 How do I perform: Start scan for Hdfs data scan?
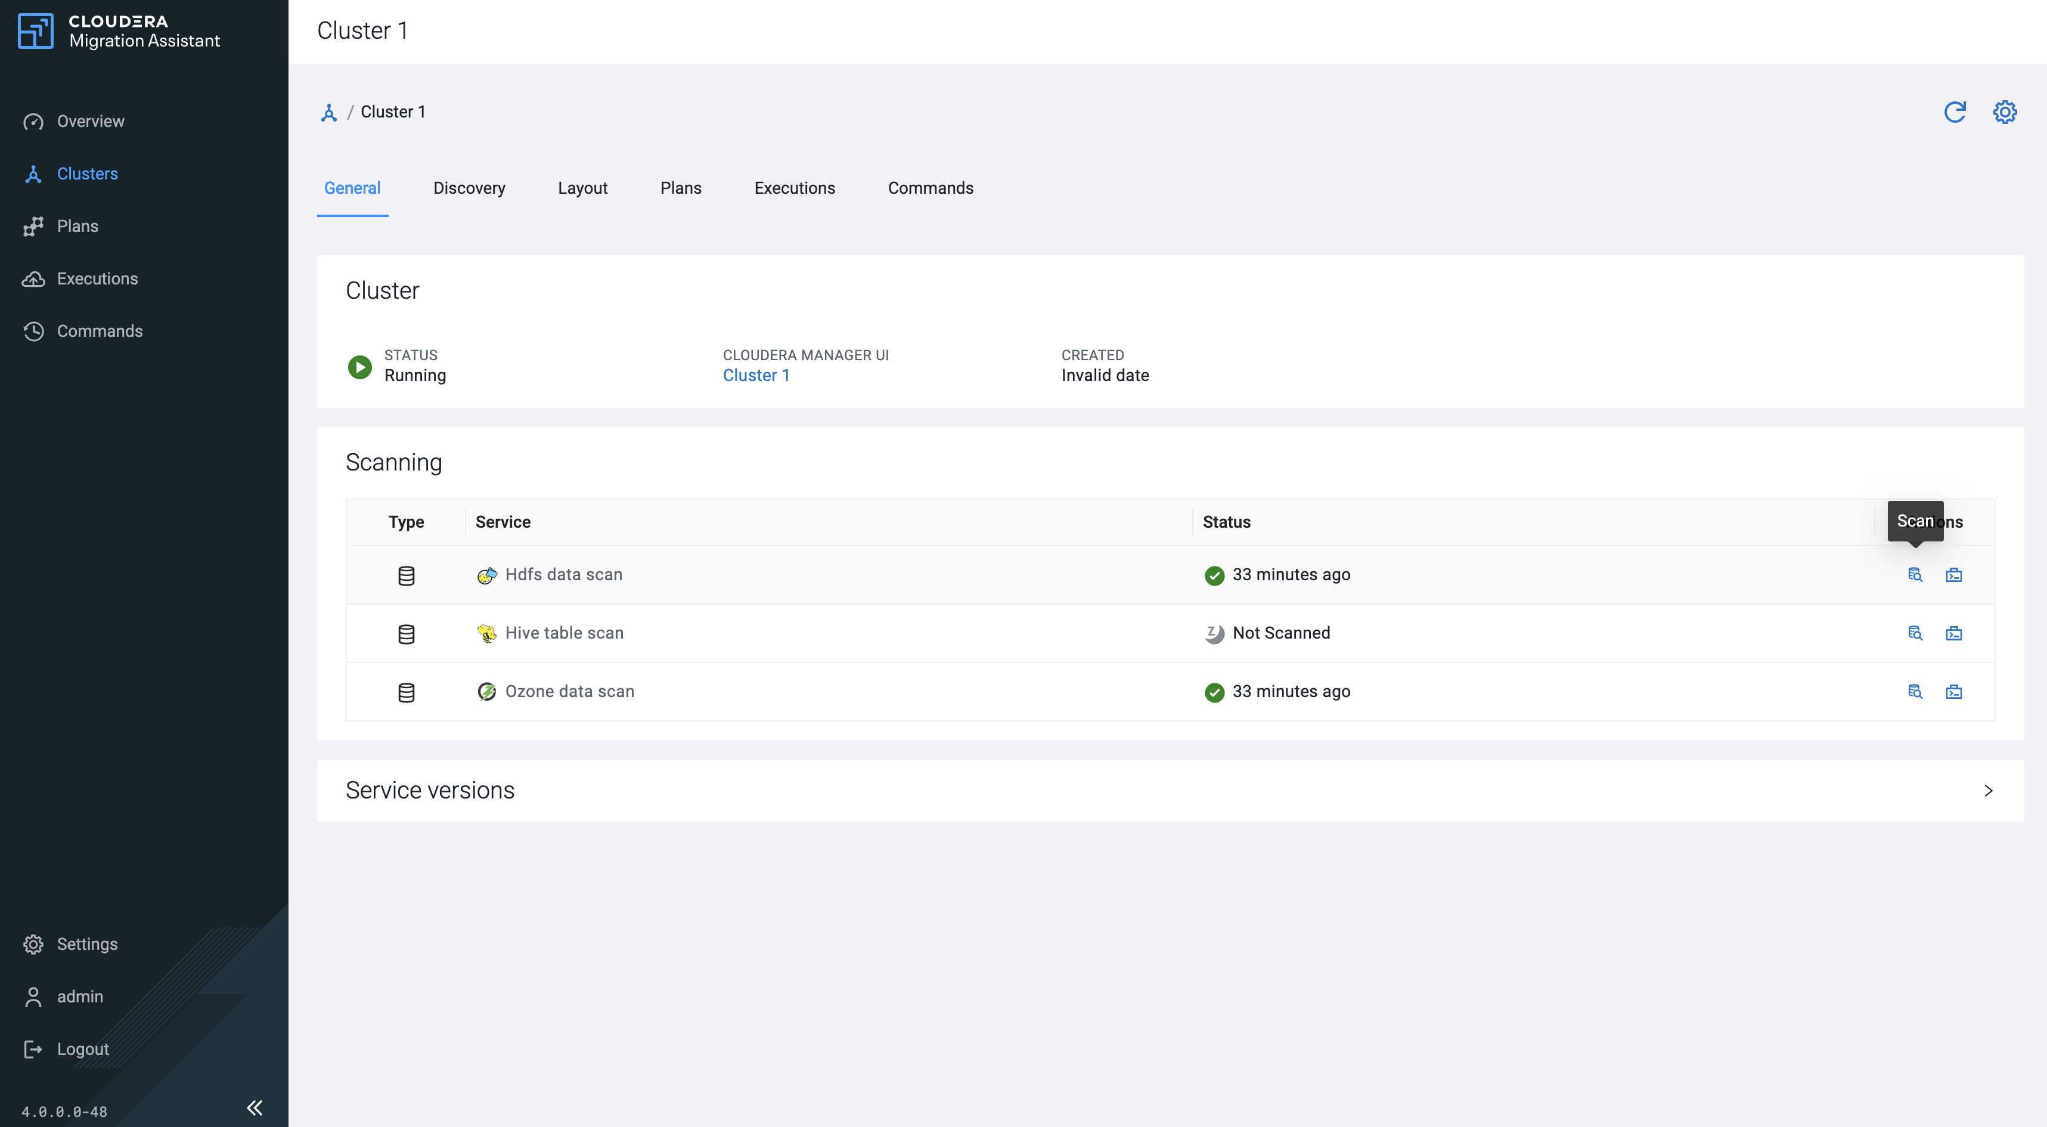click(1915, 575)
